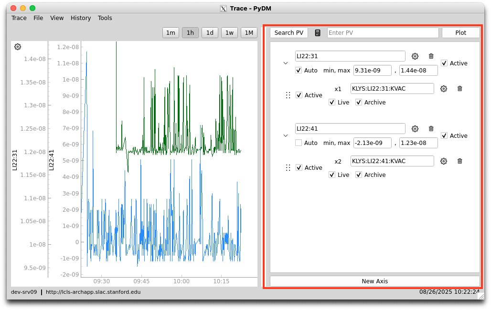491x310 pixels.
Task: Delete the KLYS:LI22:41:KVAC curve
Action: [459, 161]
